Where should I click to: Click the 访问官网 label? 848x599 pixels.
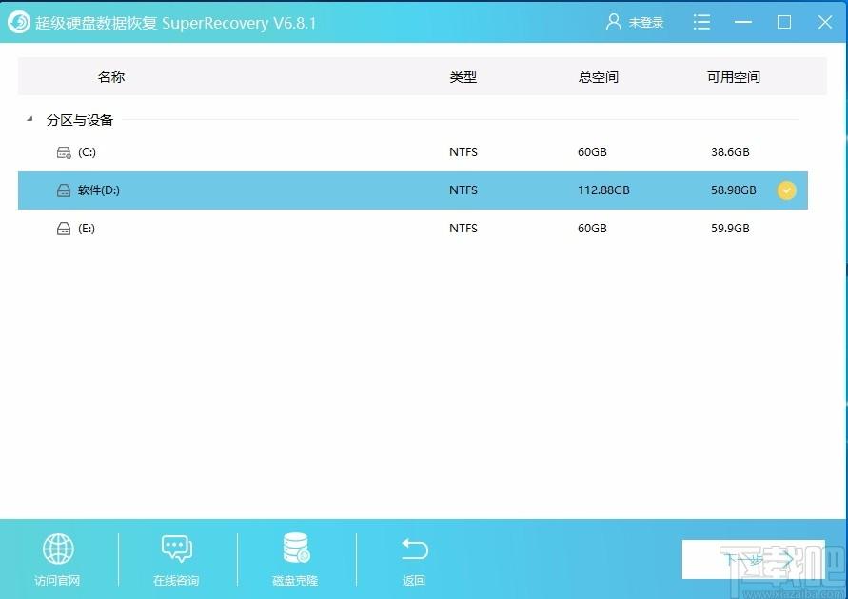tap(57, 581)
